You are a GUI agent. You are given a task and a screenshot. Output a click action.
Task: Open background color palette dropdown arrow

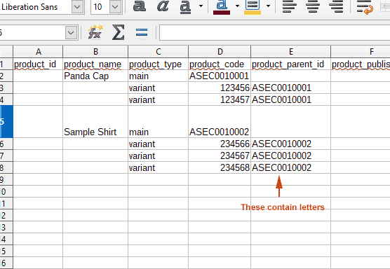pos(268,6)
